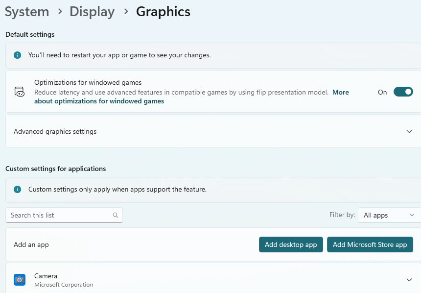Navigate to System via the breadcrumb
Image resolution: width=421 pixels, height=293 pixels.
pyautogui.click(x=27, y=12)
